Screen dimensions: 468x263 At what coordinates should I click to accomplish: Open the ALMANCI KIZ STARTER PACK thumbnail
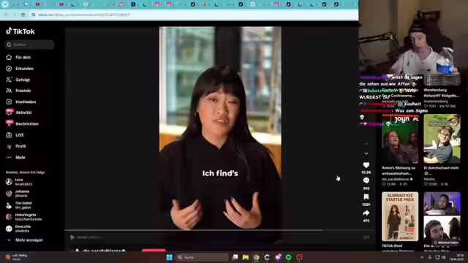coord(400,216)
